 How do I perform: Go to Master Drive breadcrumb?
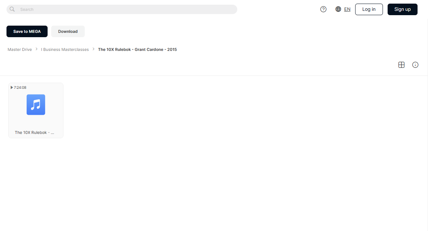point(20,49)
